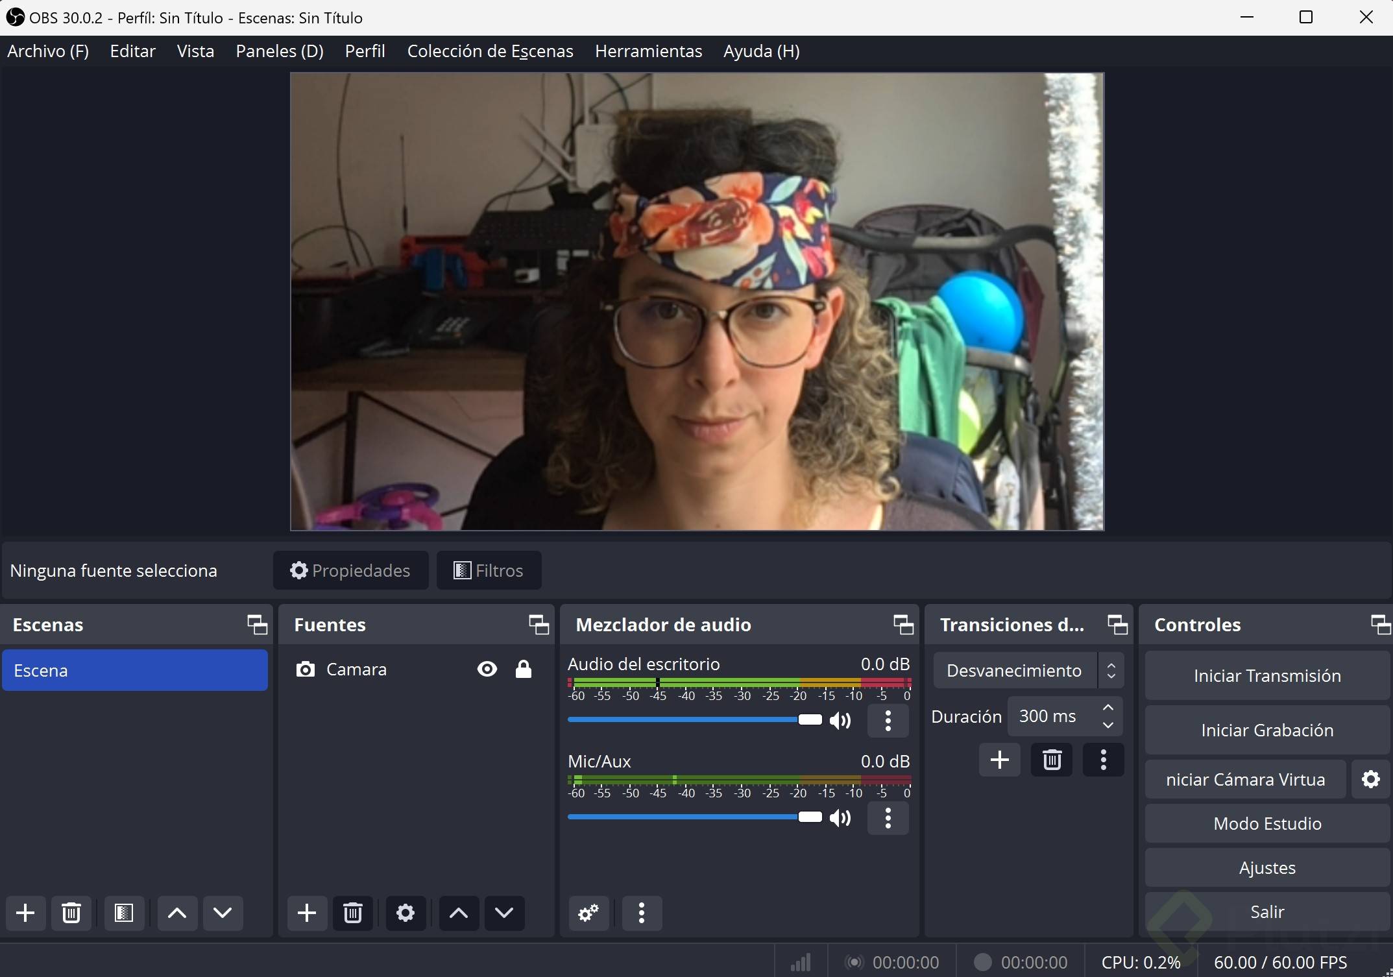Open the Colección de Escenas menu
The image size is (1393, 977).
tap(490, 51)
